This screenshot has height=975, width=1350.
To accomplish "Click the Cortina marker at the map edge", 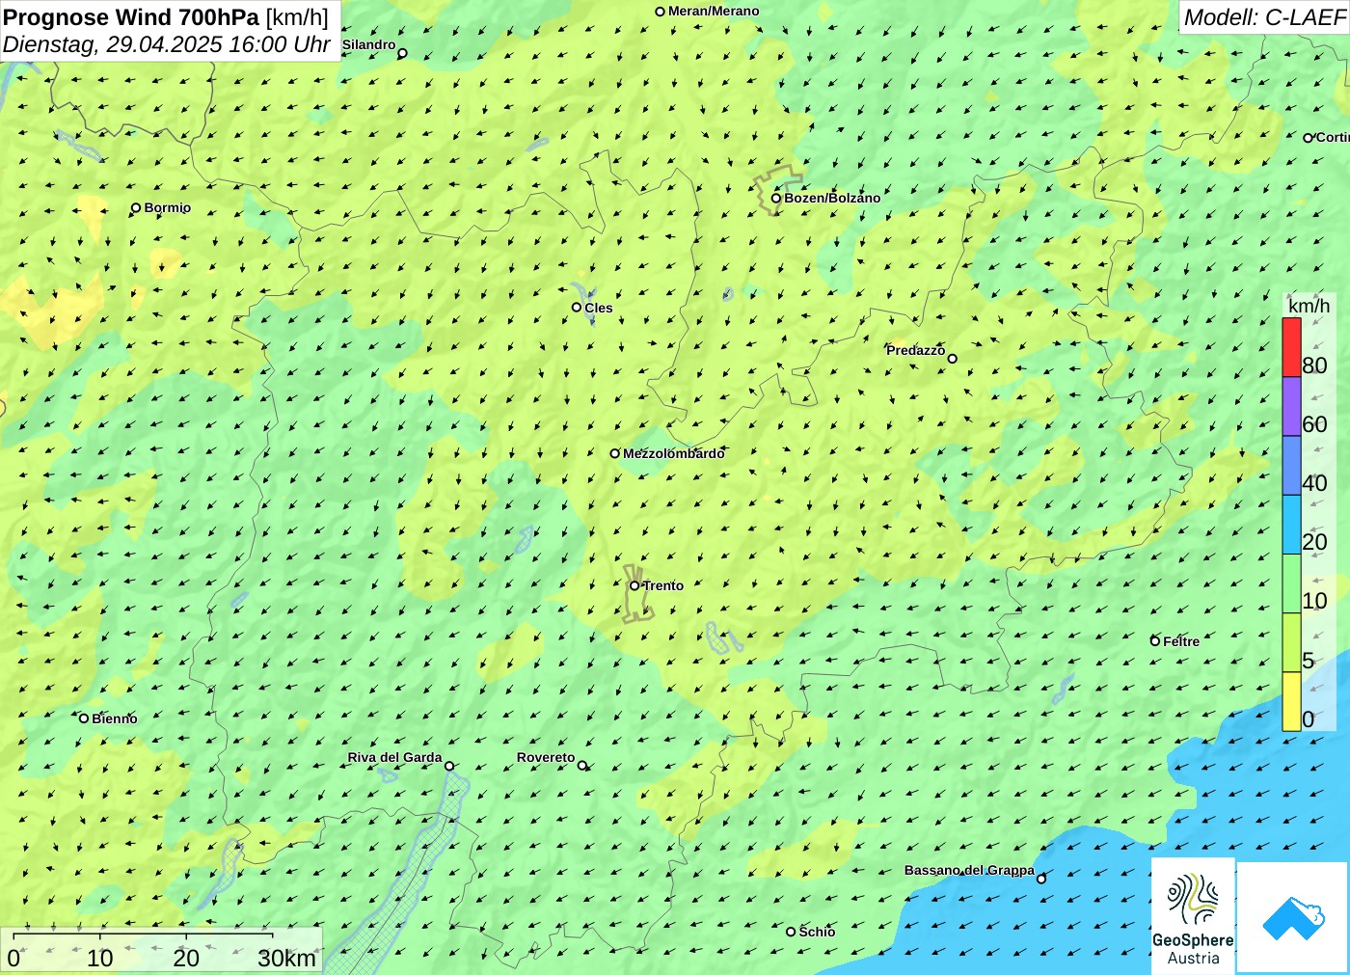I will pos(1309,138).
